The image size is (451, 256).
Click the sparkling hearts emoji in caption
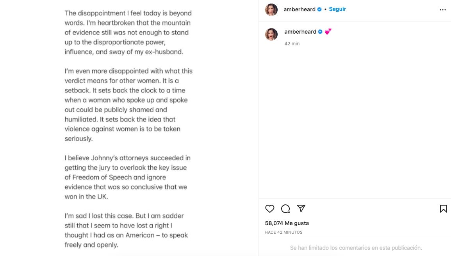(x=328, y=32)
